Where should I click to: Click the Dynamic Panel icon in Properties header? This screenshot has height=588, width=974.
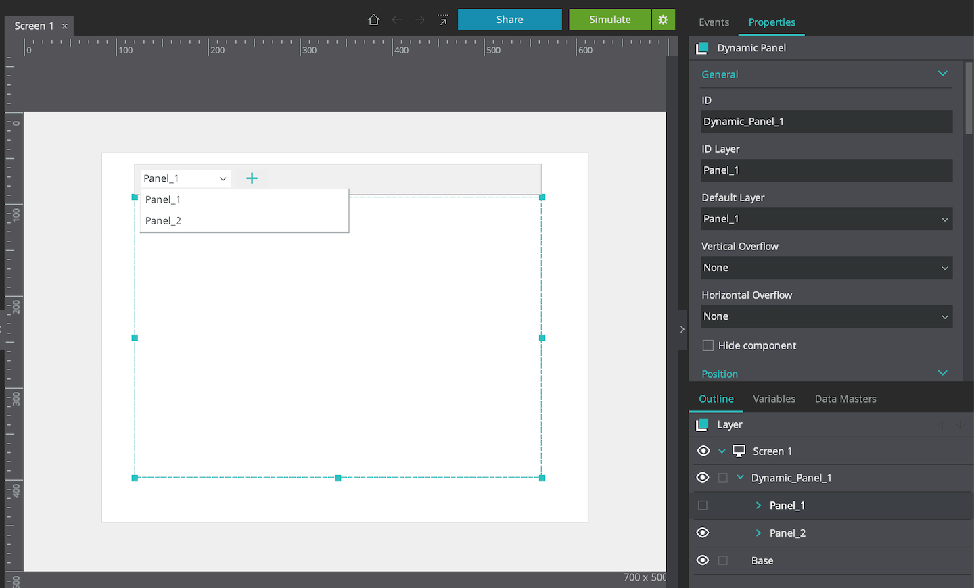pyautogui.click(x=702, y=48)
